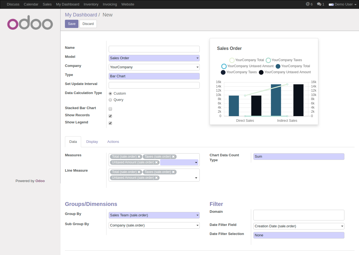The height and width of the screenshot is (255, 359).
Task: Open the Calendar menu
Action: point(31,4)
